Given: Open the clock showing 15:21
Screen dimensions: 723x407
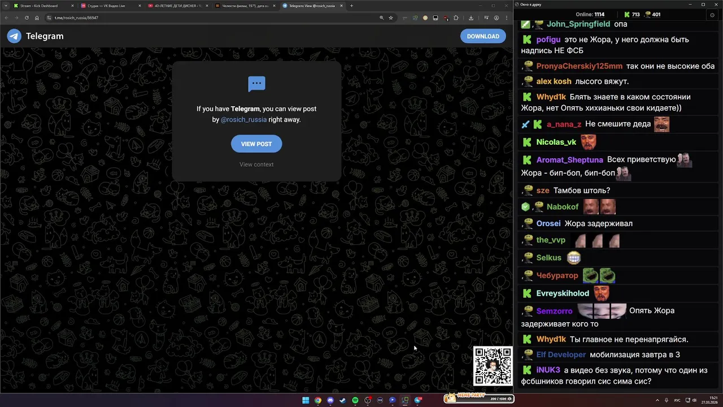Looking at the screenshot, I should pos(710,400).
